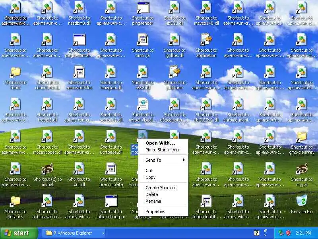Select the Shortcut to application icon
Screen dimensions: 318x239
206,46
